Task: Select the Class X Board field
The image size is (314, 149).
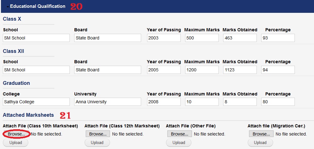Action: tap(107, 38)
